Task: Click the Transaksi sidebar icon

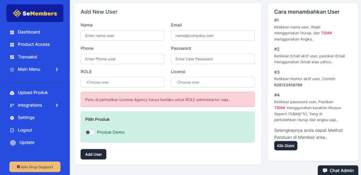Action: coord(12,57)
